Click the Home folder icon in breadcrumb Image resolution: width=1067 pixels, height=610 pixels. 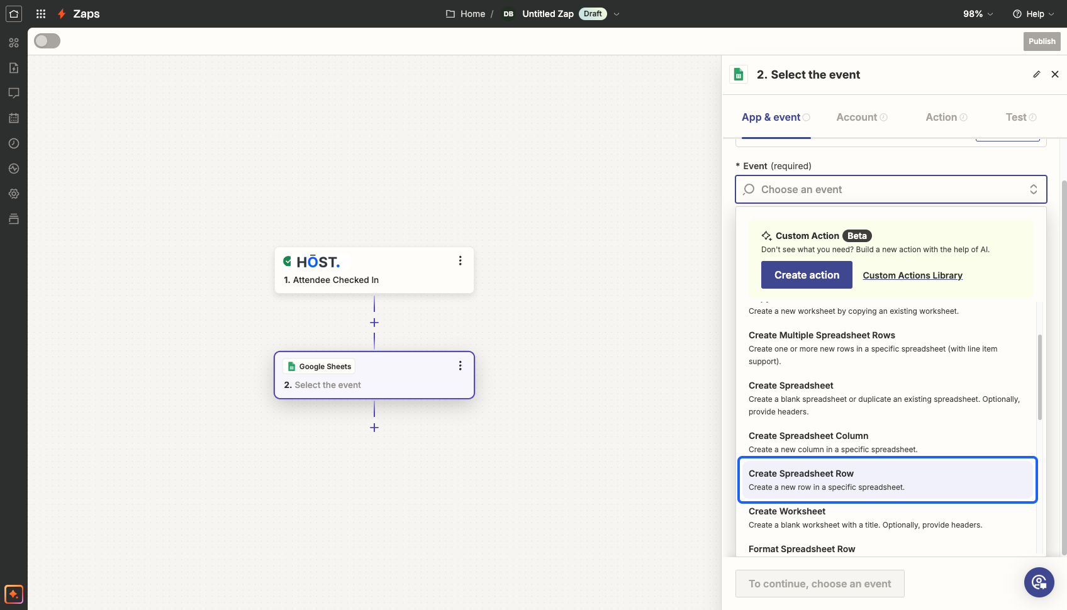450,14
